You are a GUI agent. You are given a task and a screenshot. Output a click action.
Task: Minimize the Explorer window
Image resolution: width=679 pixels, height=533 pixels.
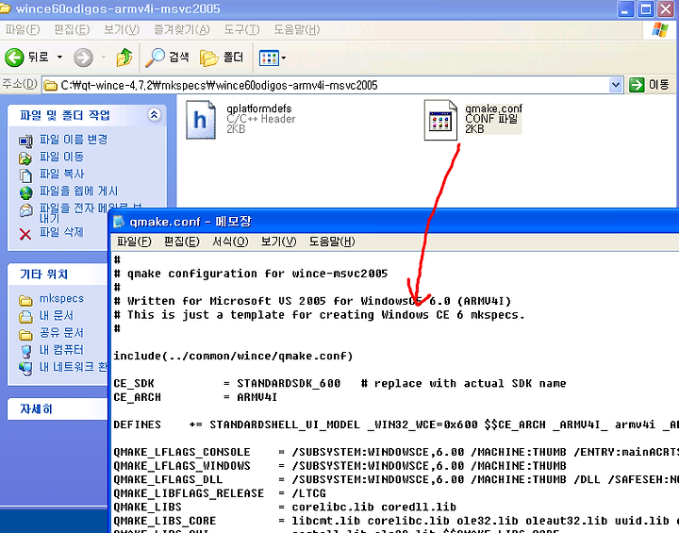pyautogui.click(x=625, y=9)
